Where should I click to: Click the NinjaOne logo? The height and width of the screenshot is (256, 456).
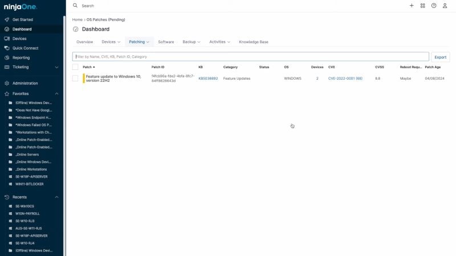tap(21, 7)
